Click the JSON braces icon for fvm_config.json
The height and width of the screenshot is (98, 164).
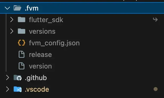click(22, 43)
